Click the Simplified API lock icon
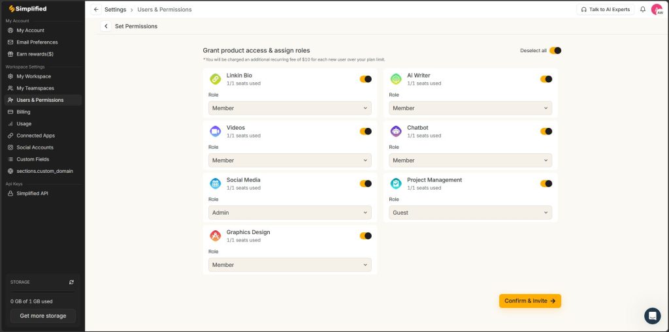The image size is (669, 332). (x=10, y=194)
